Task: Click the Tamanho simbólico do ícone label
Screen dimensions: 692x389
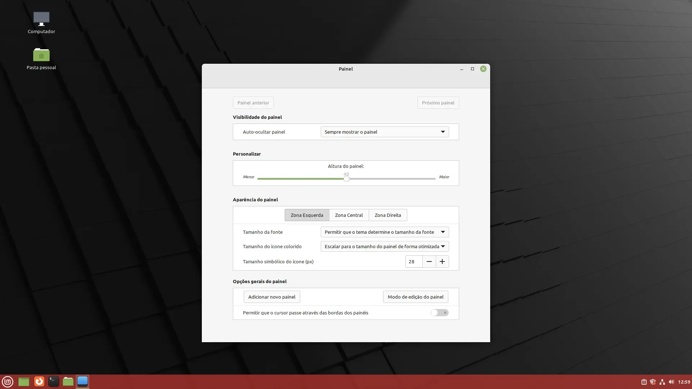Action: [x=278, y=261]
